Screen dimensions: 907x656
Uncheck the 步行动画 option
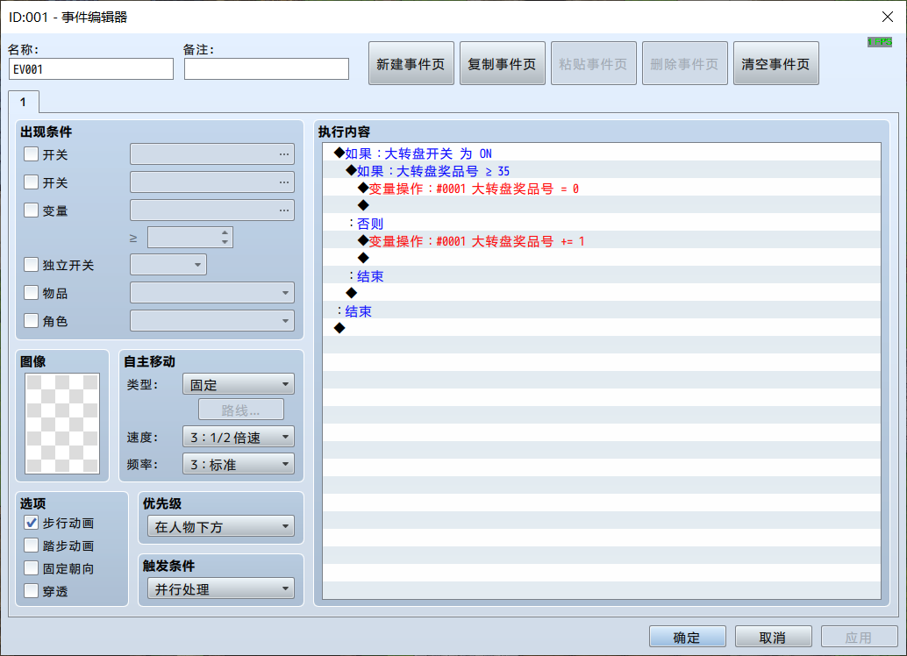(x=32, y=523)
